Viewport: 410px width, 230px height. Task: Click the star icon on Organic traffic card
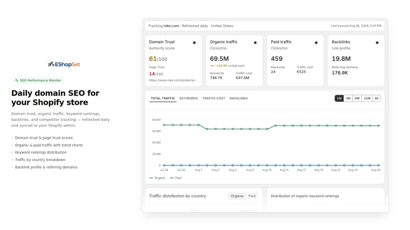(x=255, y=42)
